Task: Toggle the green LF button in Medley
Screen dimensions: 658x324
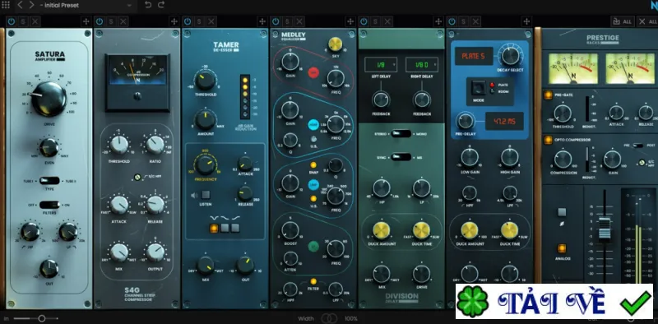Action: point(313,247)
